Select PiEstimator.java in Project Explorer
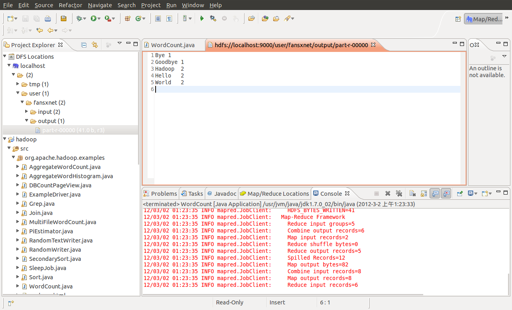This screenshot has width=512, height=310. point(51,231)
